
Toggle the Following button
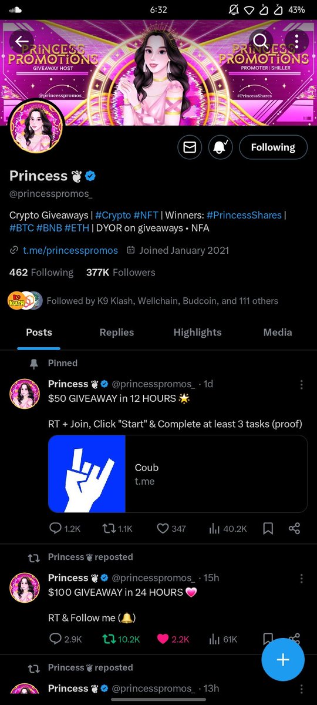point(273,147)
